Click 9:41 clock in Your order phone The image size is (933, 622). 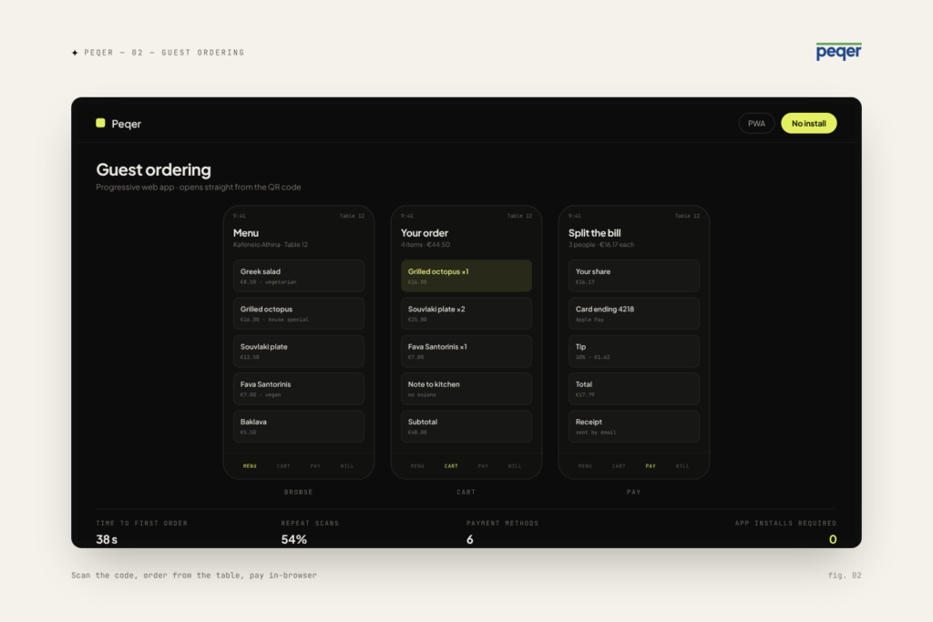click(407, 216)
